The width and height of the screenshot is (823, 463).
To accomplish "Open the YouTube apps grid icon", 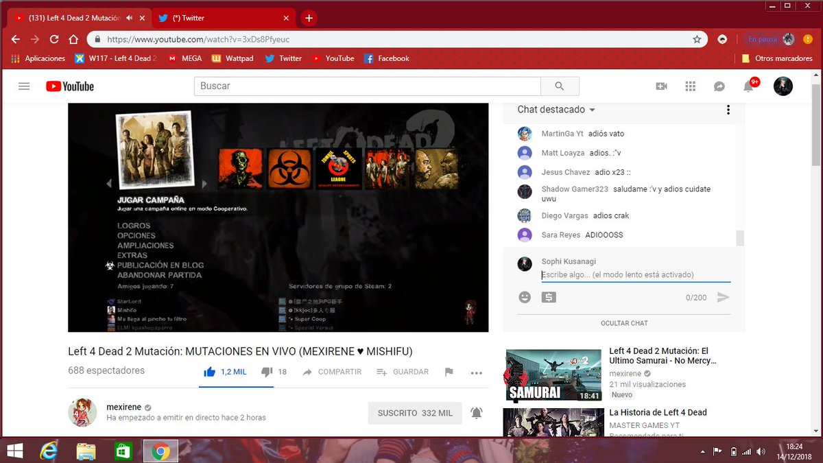I will pos(691,86).
